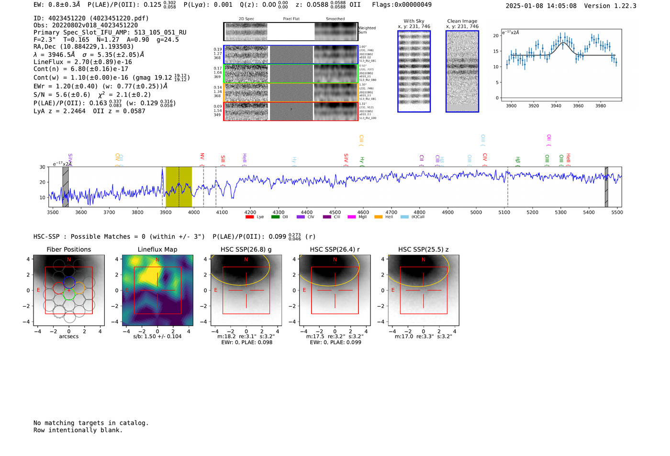
Task: Open the green-bordered fiber's Smoothed panel
Action: click(336, 74)
